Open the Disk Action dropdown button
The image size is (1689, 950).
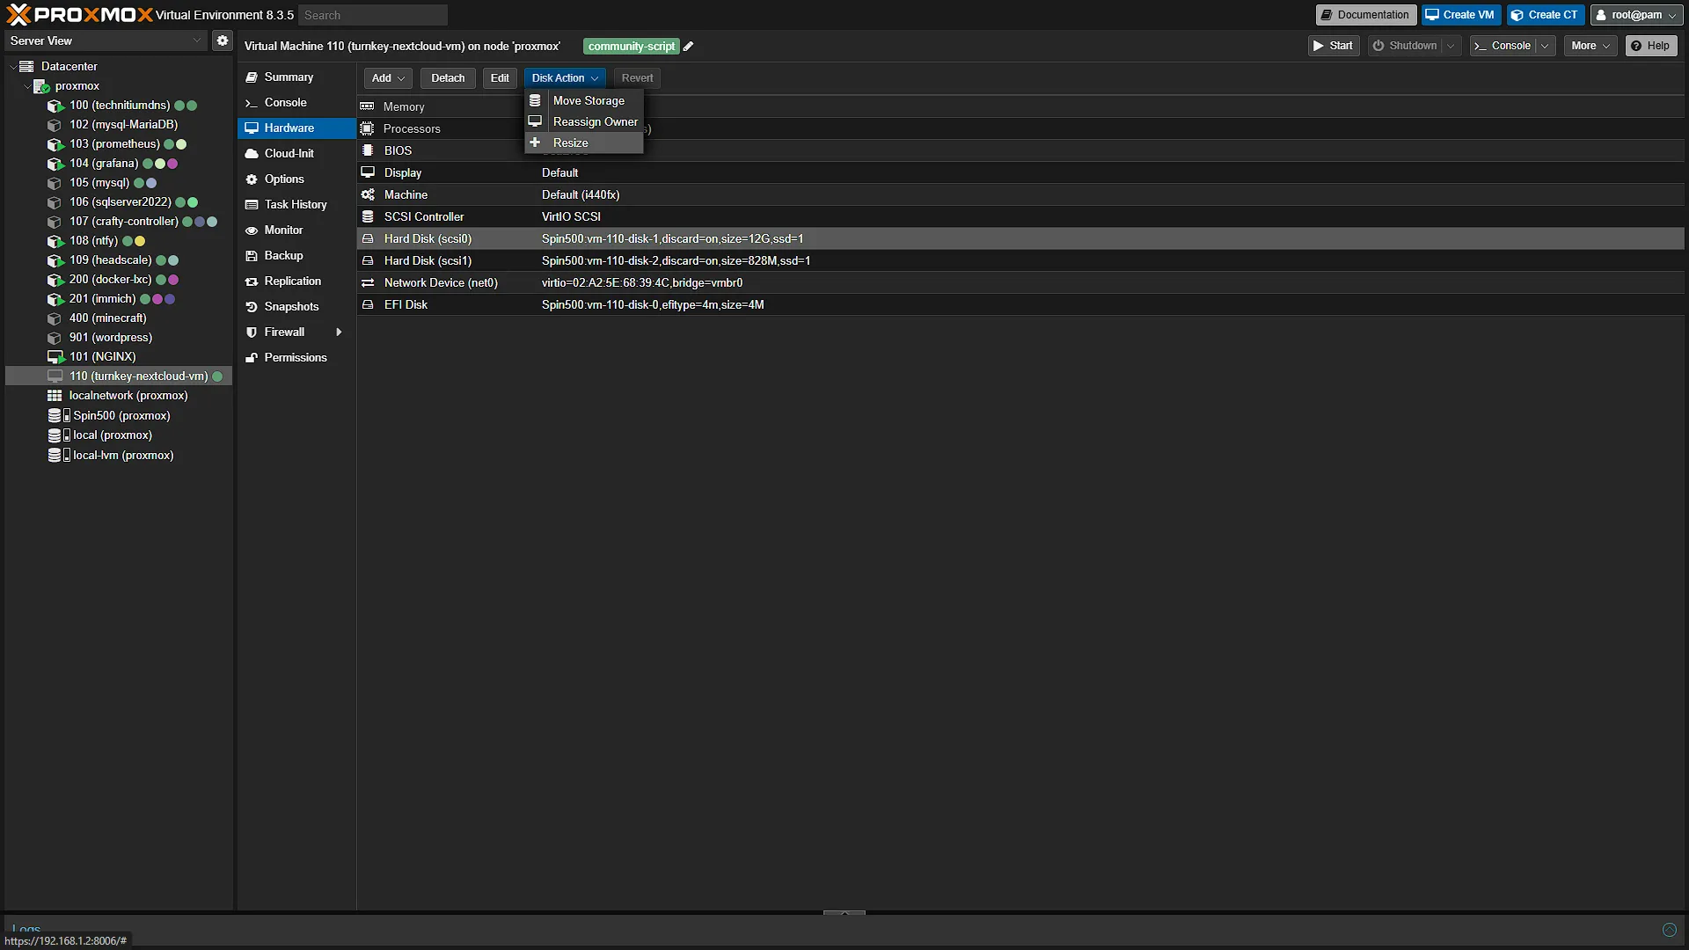[565, 78]
